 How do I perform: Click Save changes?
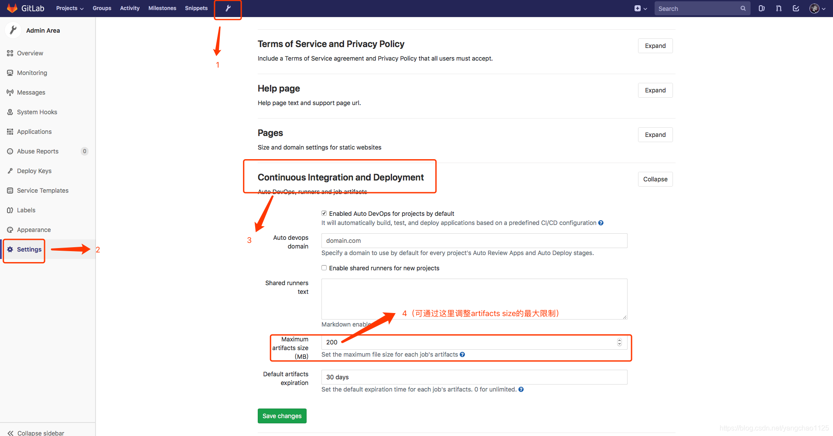(x=282, y=416)
